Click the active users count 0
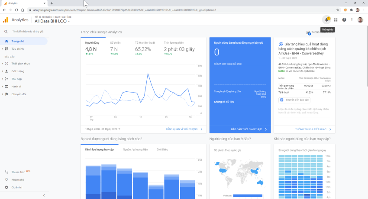Screen dimensions: 368x199 pos(216,52)
